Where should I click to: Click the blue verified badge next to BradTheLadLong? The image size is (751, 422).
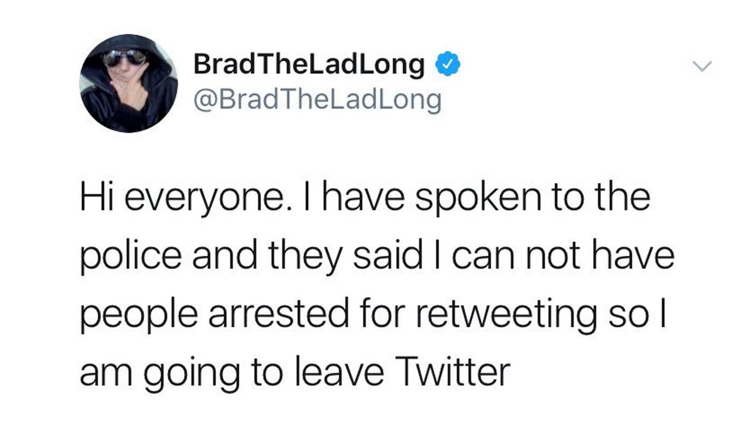pyautogui.click(x=448, y=63)
